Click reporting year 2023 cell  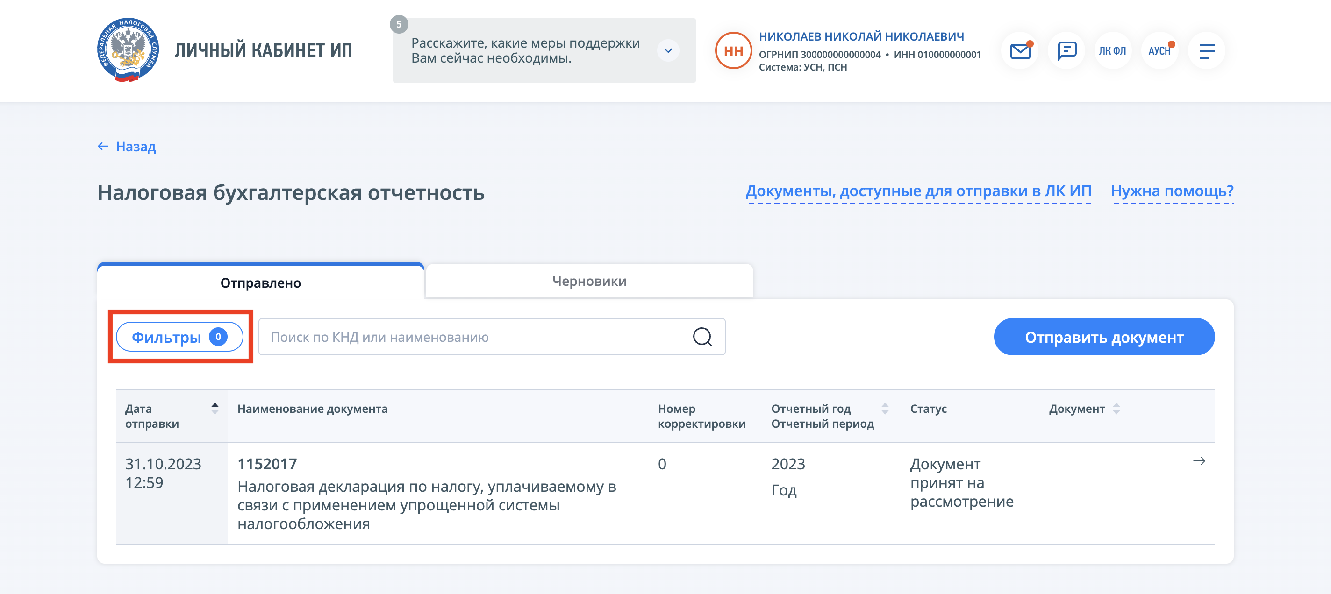click(x=788, y=463)
